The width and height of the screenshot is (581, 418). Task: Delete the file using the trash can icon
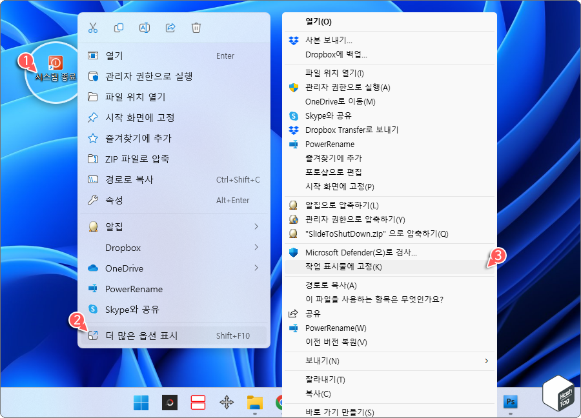click(196, 28)
